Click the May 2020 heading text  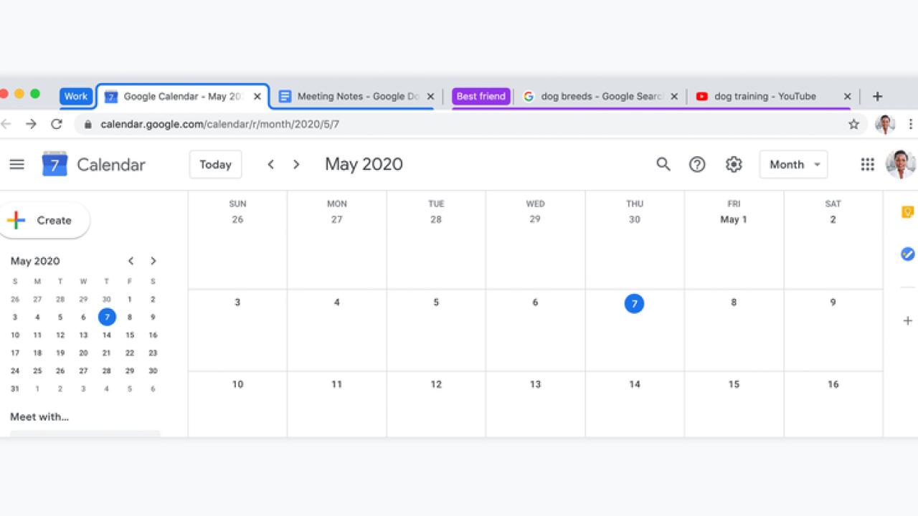364,164
